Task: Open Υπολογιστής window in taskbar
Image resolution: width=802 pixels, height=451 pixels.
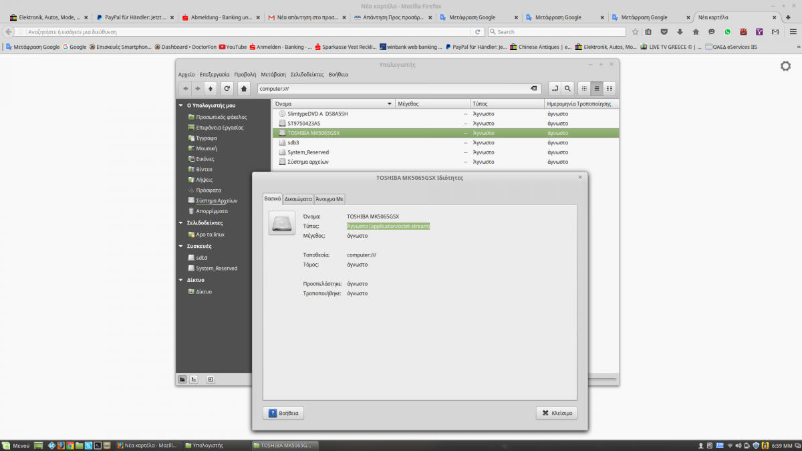Action: click(x=216, y=445)
